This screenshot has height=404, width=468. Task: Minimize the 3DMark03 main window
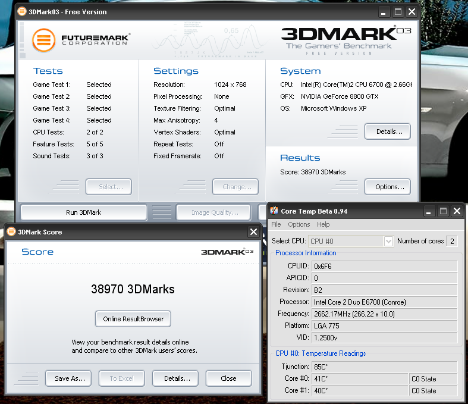tap(384, 12)
